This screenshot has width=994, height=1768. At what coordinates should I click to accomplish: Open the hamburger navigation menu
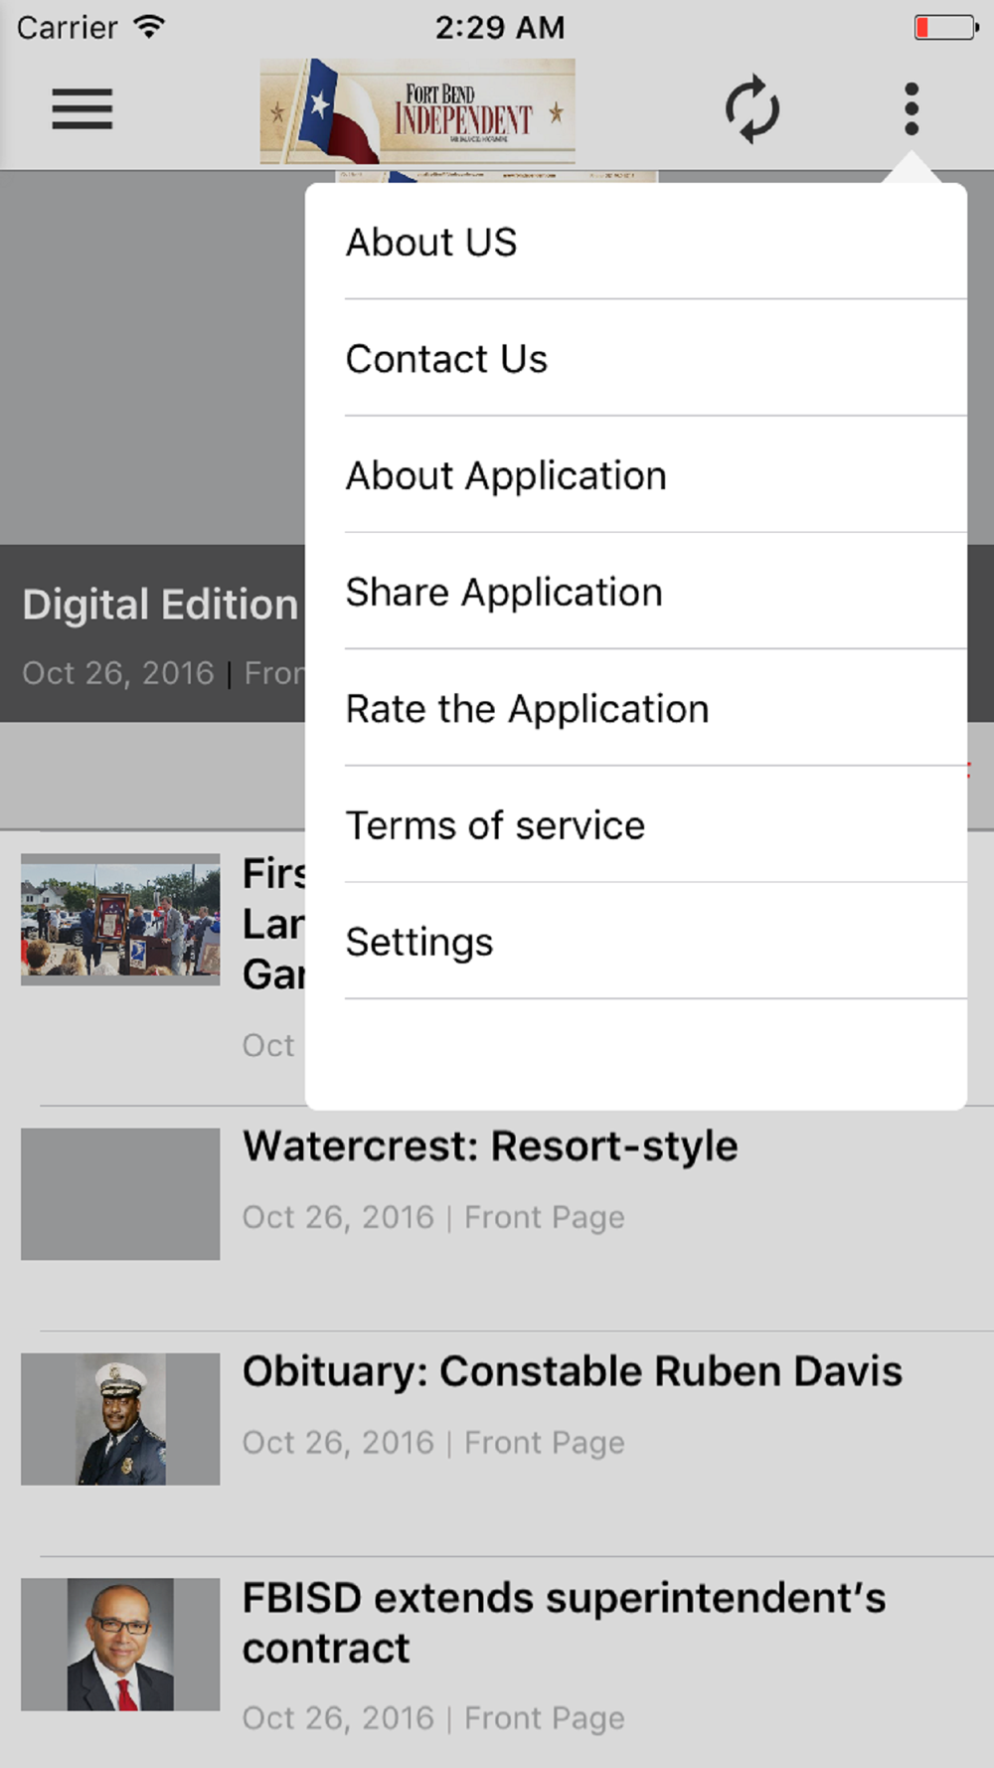point(83,108)
